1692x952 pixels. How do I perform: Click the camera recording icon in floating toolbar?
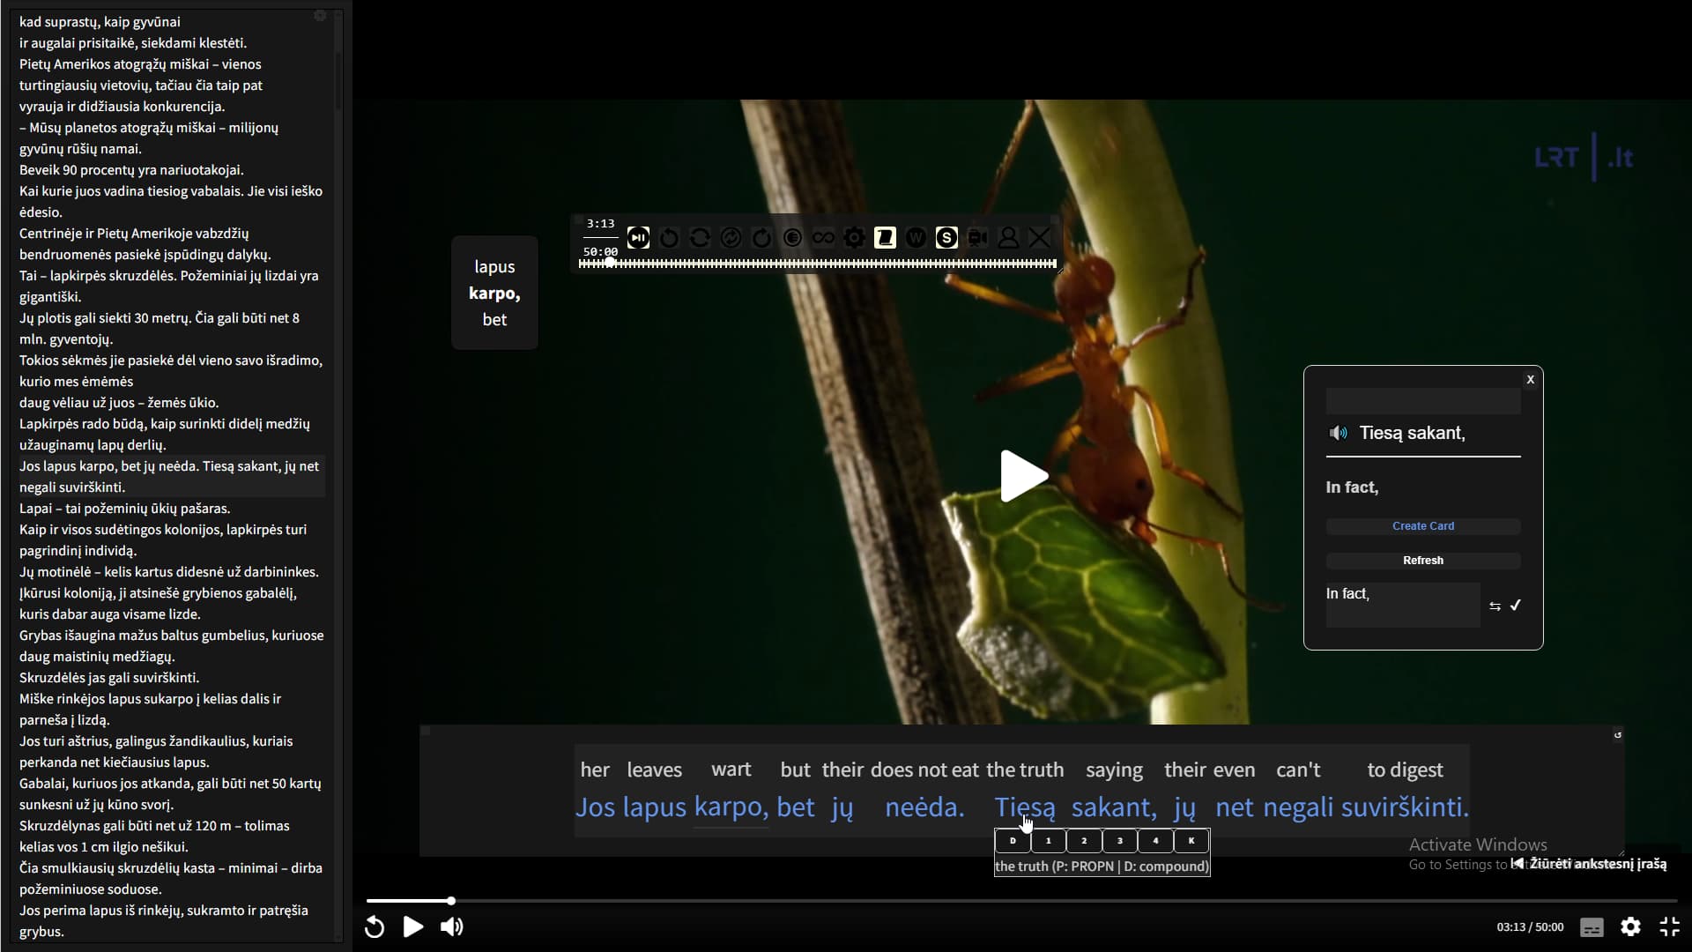[x=977, y=238]
